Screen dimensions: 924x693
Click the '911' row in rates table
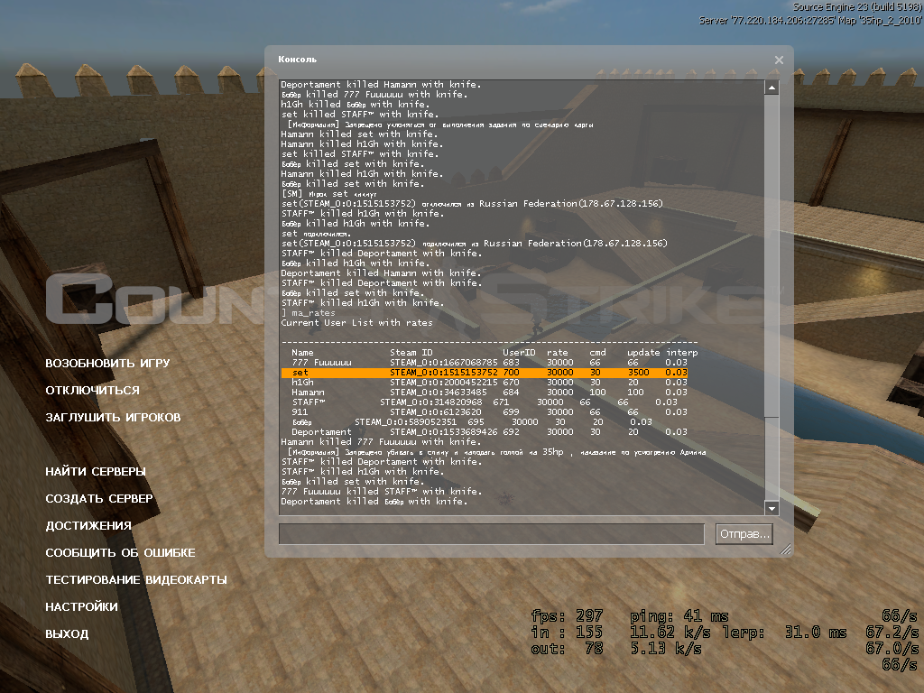point(489,412)
